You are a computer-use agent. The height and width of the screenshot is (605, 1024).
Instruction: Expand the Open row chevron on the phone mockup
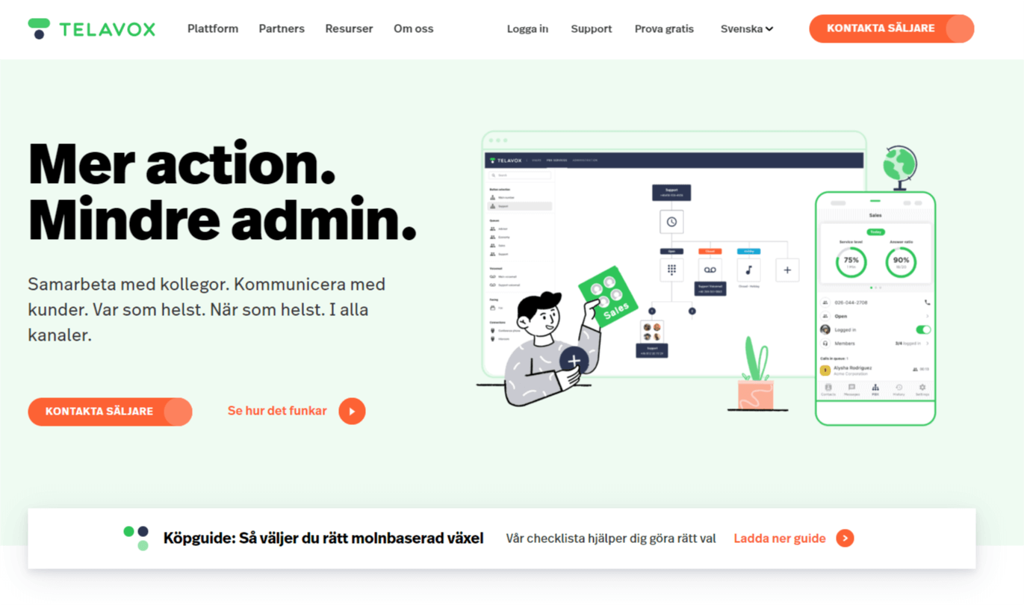[x=927, y=316]
